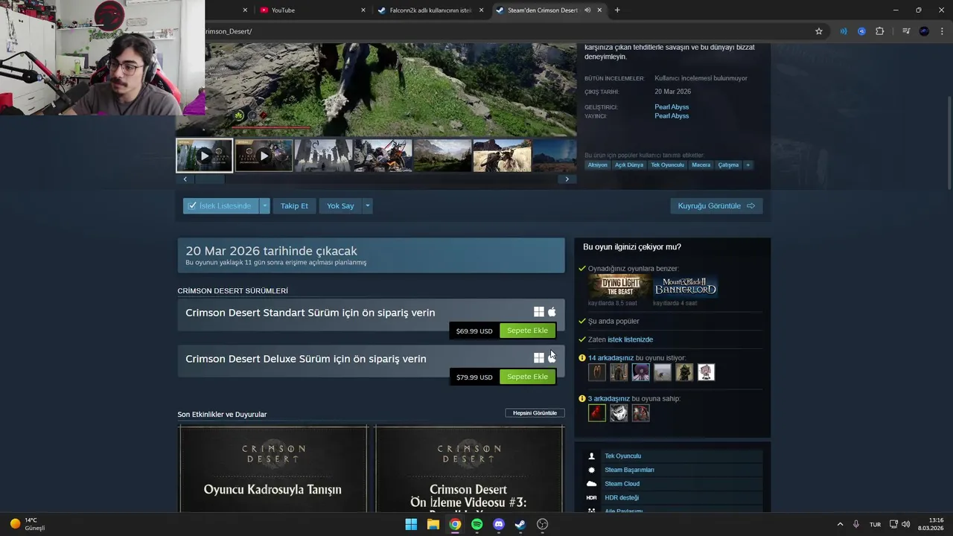Open the istek listenizde link
Image resolution: width=953 pixels, height=536 pixels.
click(630, 339)
